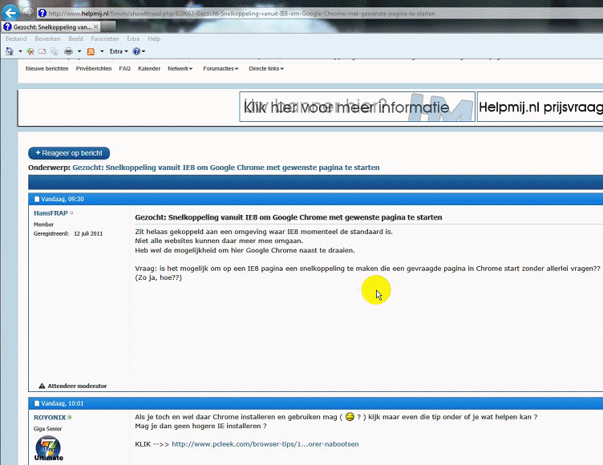Click the Home page toolbar icon
The image size is (603, 465).
coord(10,51)
